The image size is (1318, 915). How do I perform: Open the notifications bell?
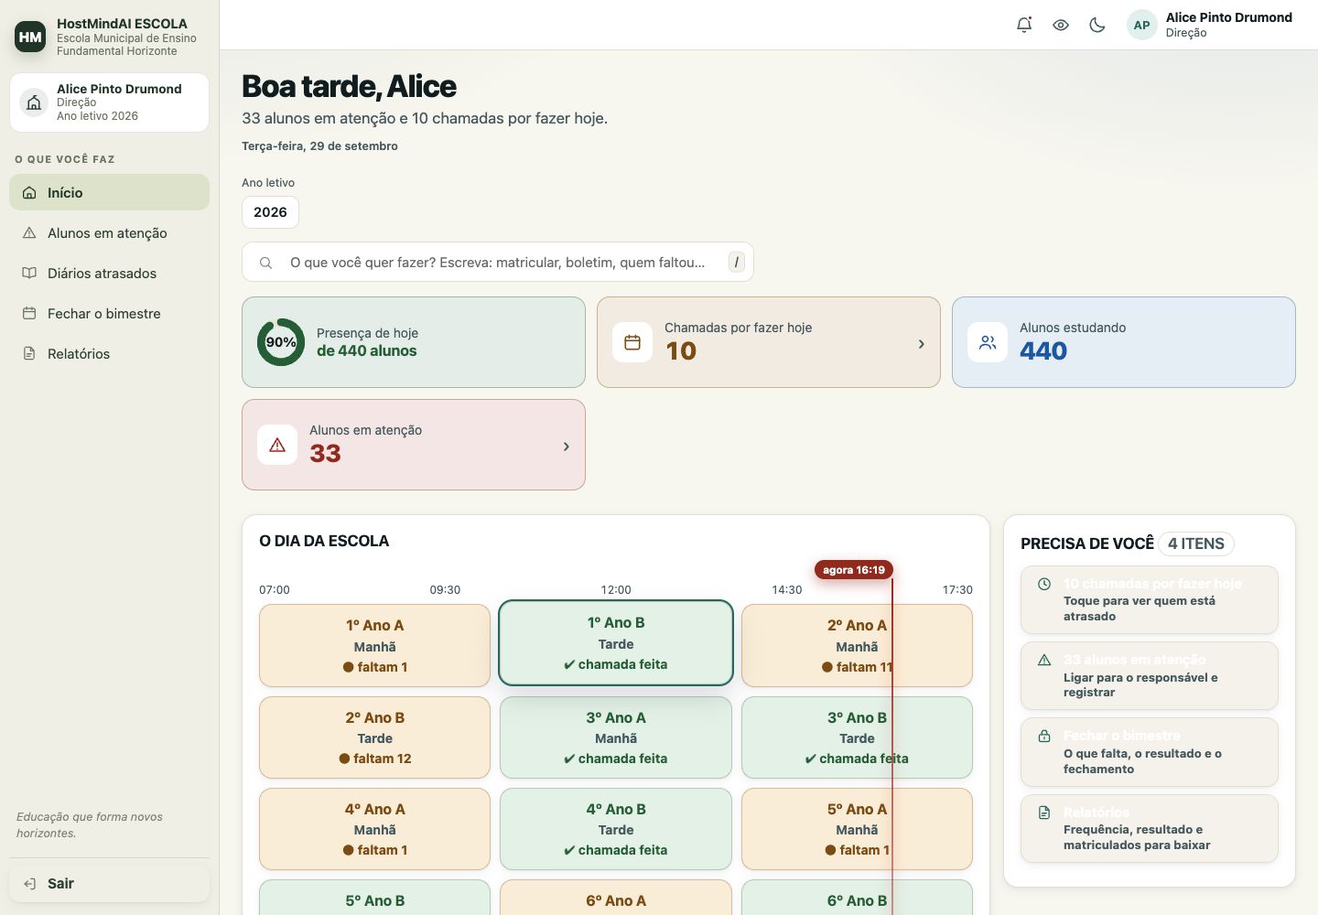click(1024, 25)
